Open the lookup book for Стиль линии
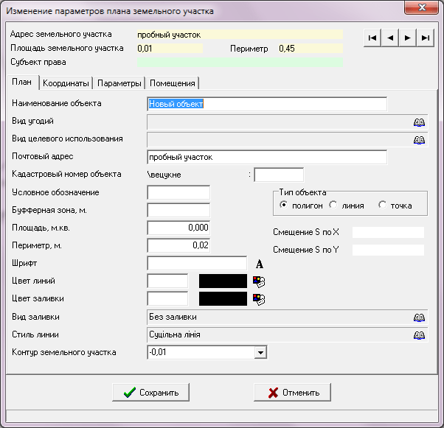444x428 pixels. [x=419, y=335]
